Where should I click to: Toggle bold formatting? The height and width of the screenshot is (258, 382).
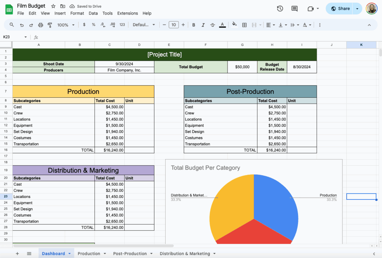pos(194,25)
